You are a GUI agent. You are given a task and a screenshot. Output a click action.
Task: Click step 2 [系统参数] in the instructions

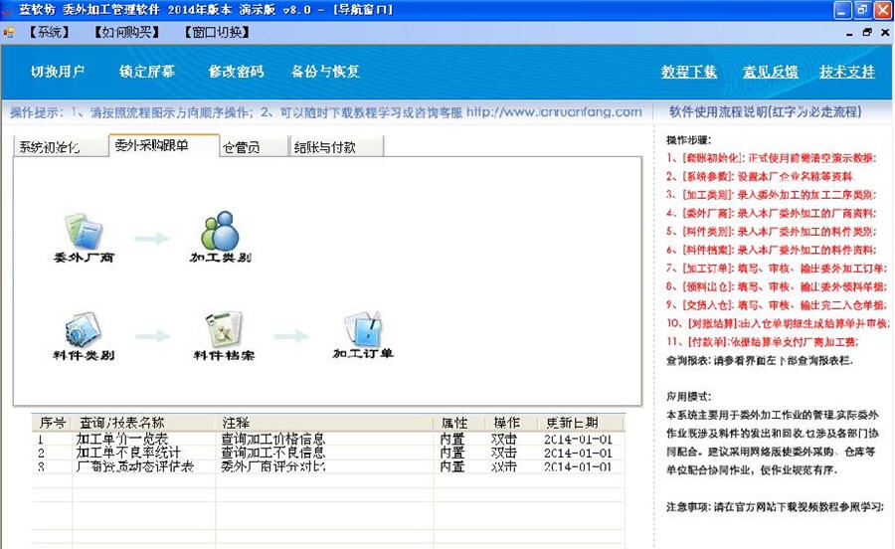click(759, 176)
